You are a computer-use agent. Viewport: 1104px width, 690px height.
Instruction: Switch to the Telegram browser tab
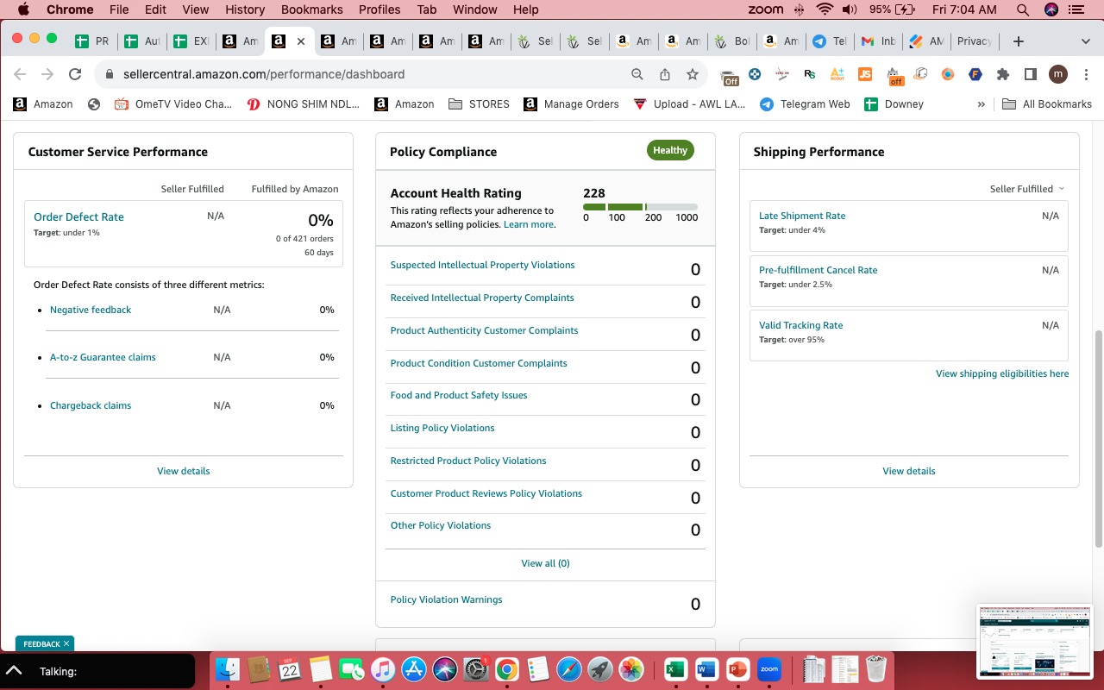tap(829, 41)
